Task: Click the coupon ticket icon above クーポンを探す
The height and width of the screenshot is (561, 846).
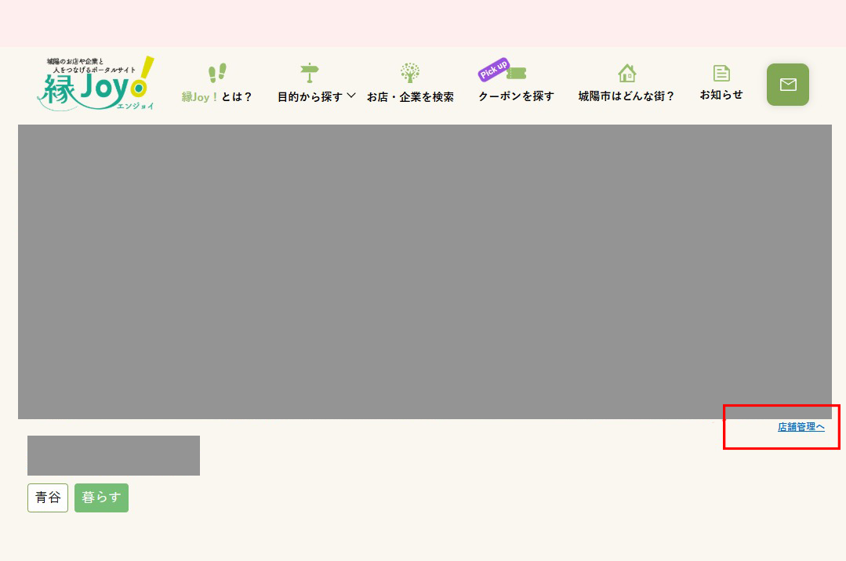Action: pyautogui.click(x=517, y=71)
